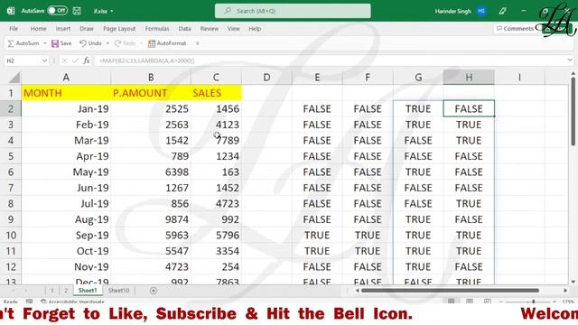Click the vertical scrollbar thumb
Screen dimensions: 578x325
point(573,112)
